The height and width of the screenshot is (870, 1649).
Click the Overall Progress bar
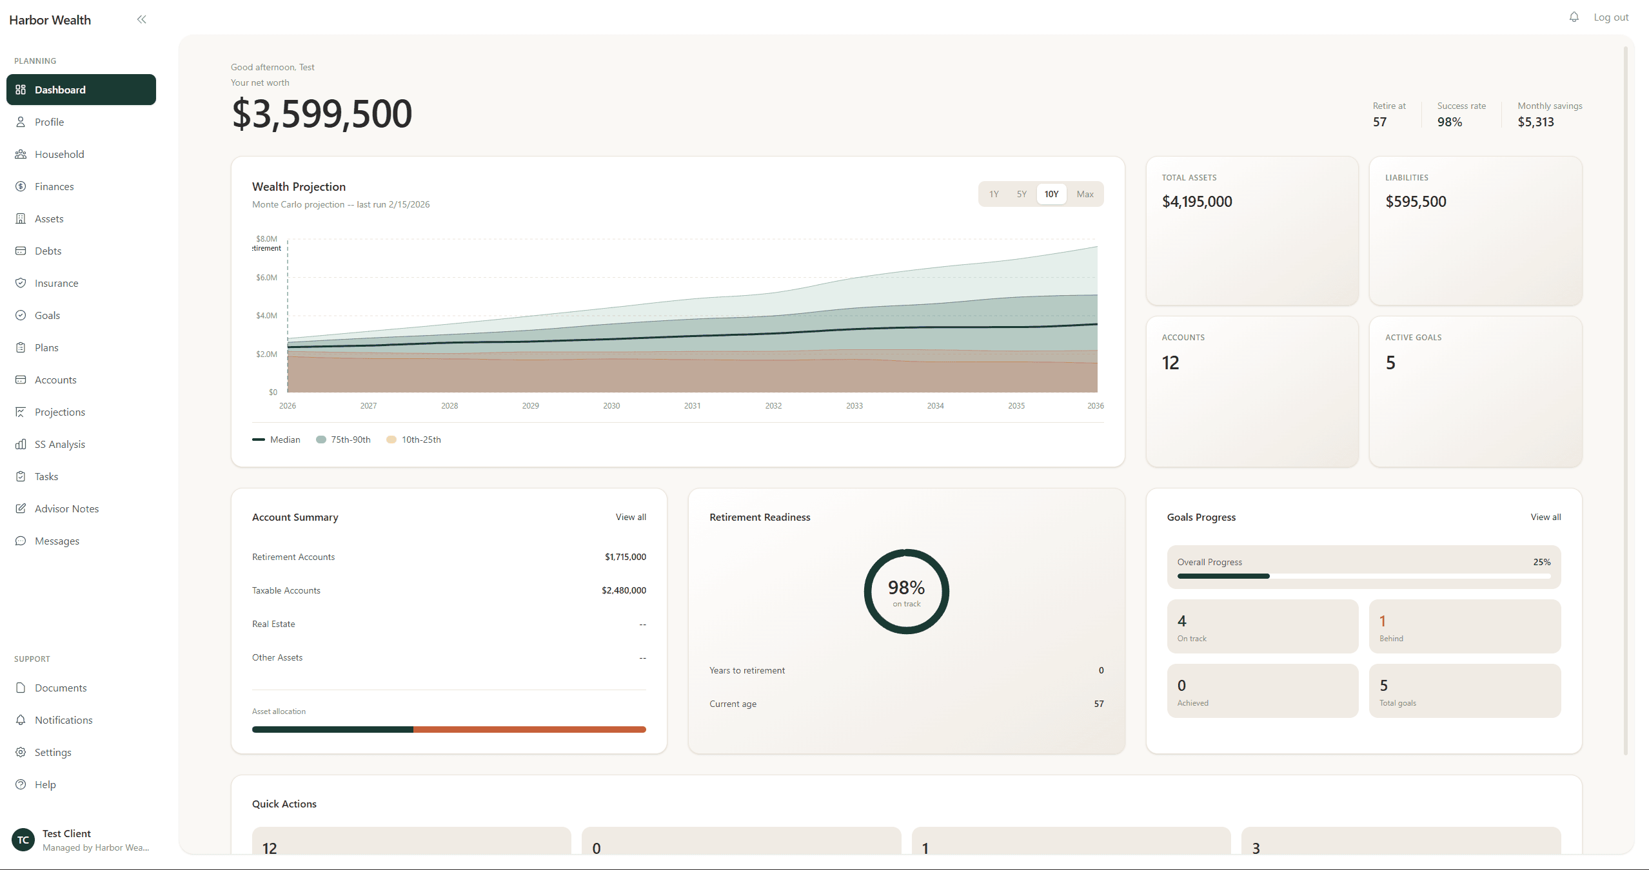(1363, 575)
